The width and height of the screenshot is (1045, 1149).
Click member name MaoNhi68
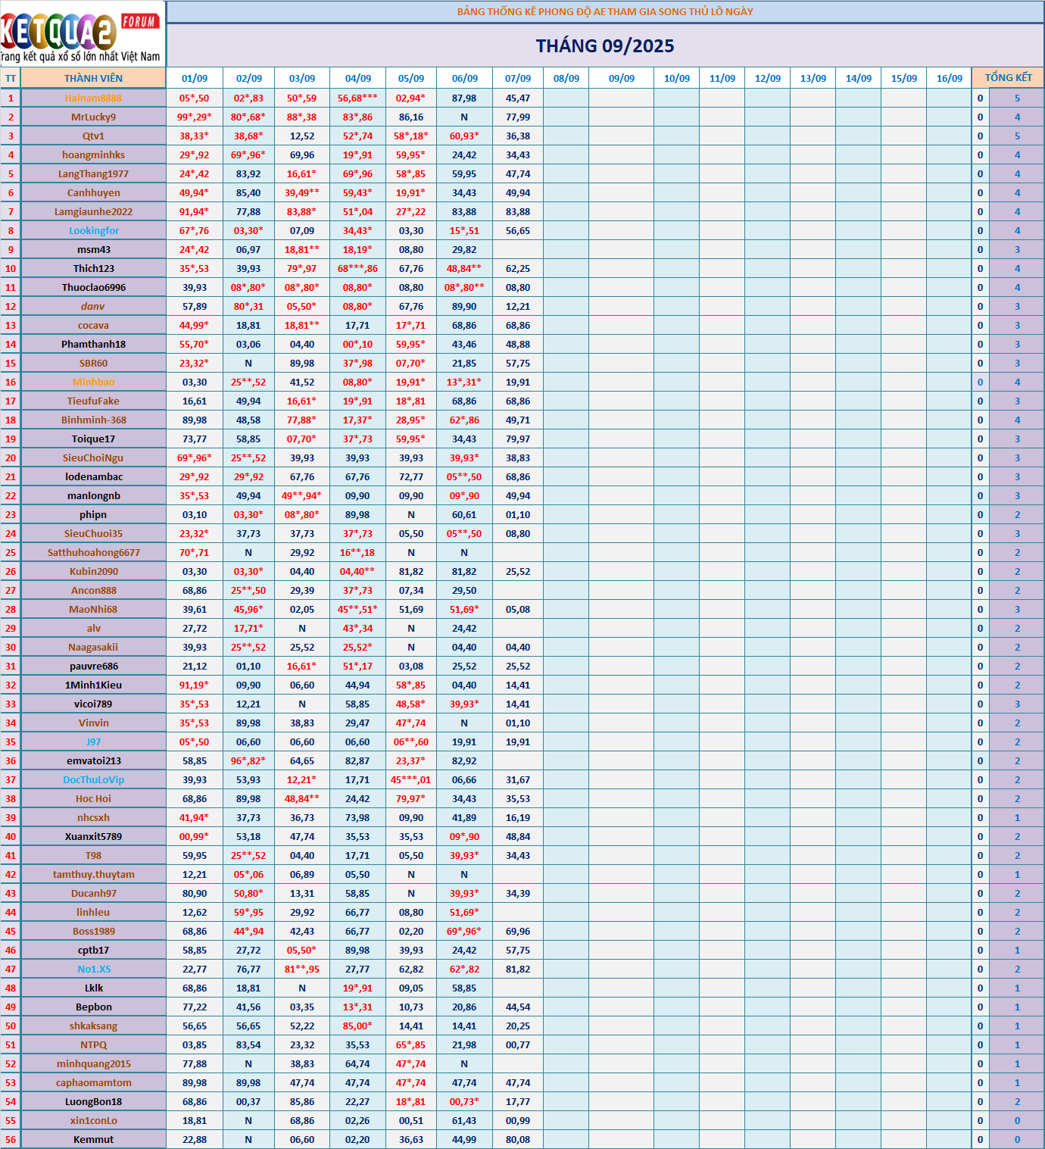point(93,609)
